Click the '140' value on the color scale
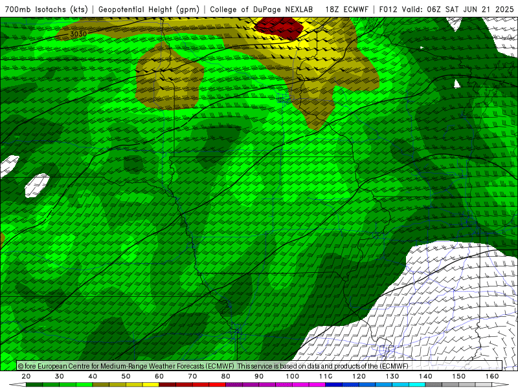518x388 pixels. pos(425,376)
